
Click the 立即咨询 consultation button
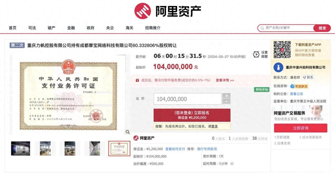click(x=301, y=128)
